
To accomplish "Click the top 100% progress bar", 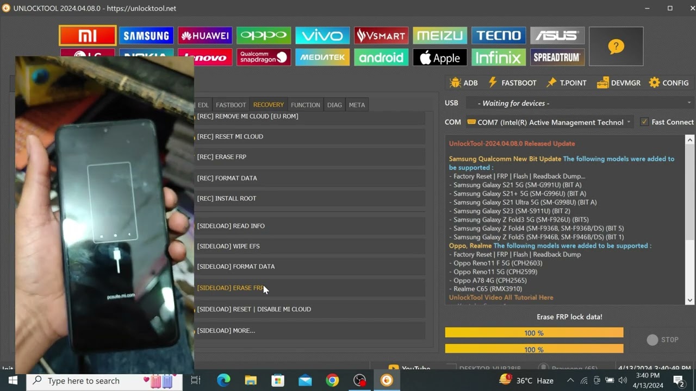I will tap(534, 333).
